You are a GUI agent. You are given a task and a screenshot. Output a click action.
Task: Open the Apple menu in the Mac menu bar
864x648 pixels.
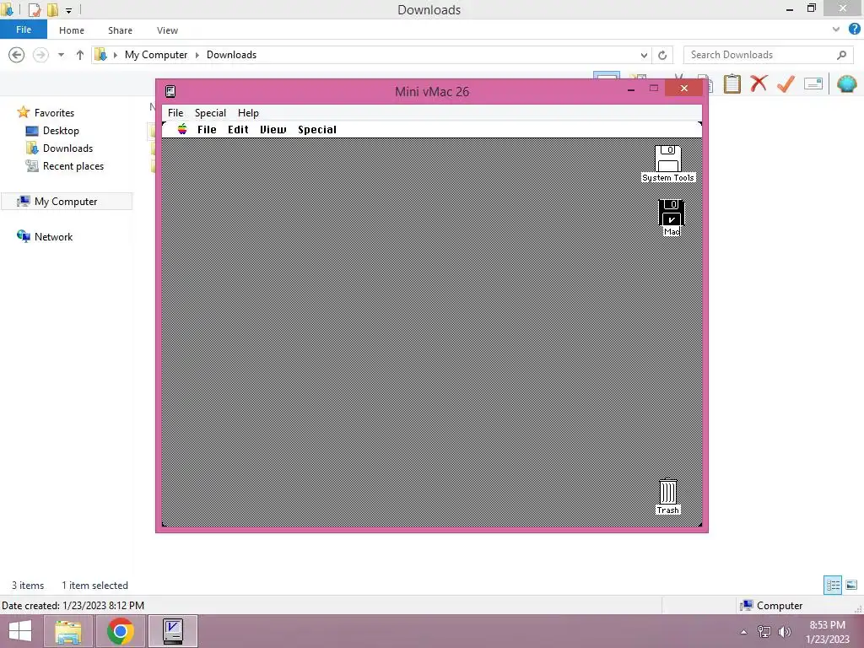point(182,129)
